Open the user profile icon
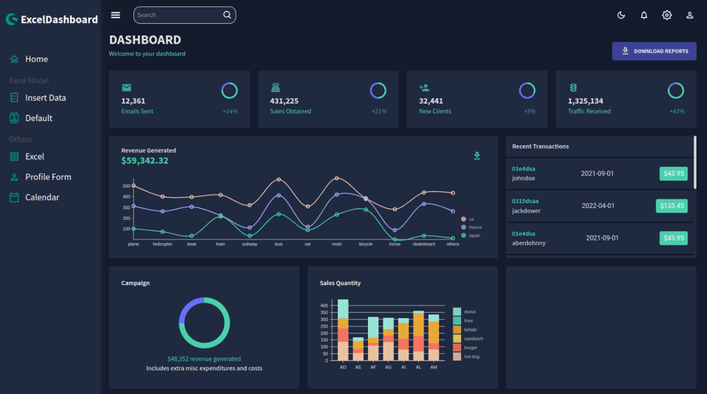Screen dimensions: 707x394 click(x=689, y=14)
